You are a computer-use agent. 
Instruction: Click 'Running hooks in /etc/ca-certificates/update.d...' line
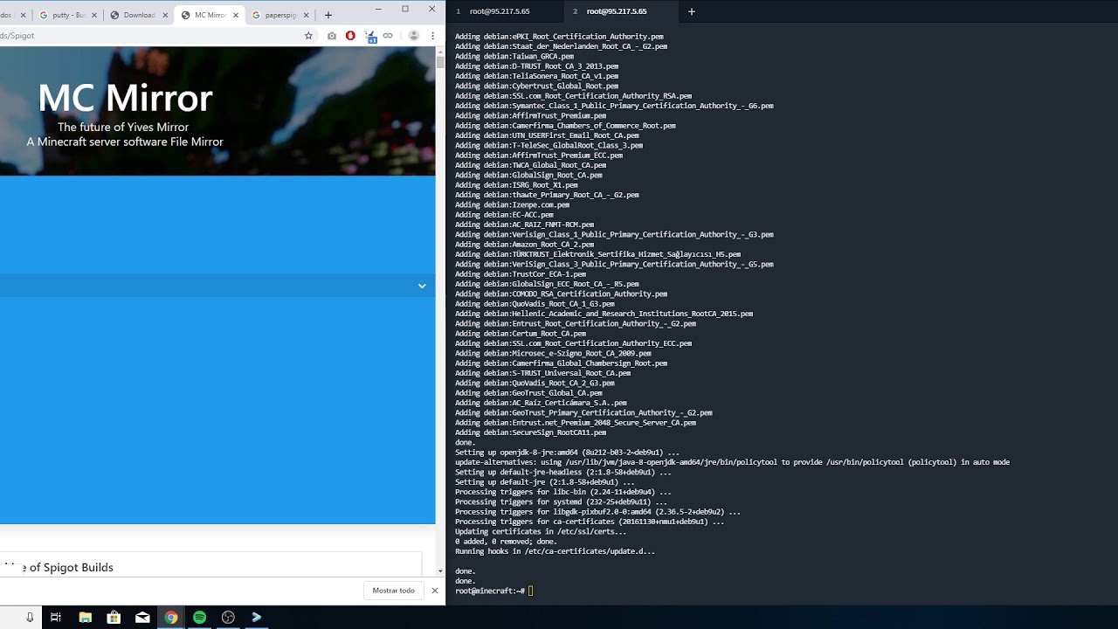[x=555, y=551]
